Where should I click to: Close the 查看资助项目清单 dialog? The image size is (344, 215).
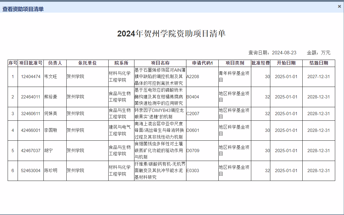coord(339,6)
